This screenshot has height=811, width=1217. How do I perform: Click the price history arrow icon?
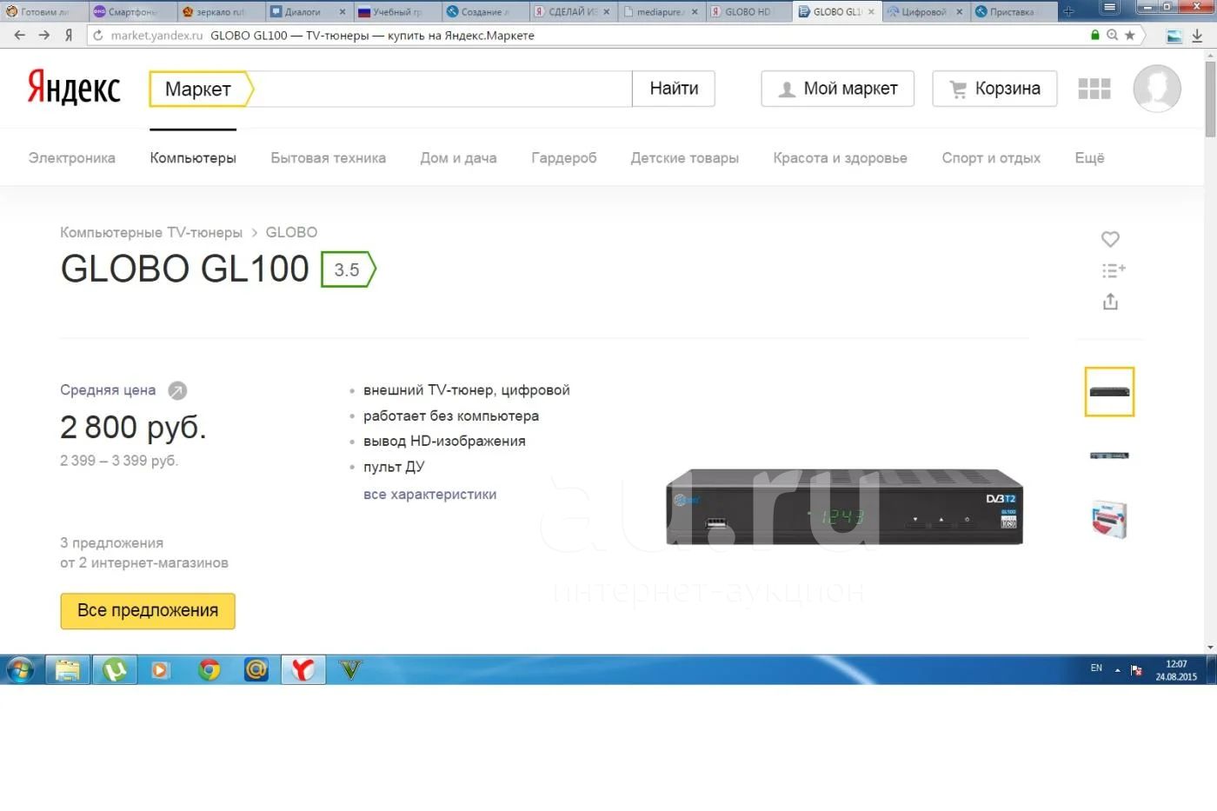[177, 390]
